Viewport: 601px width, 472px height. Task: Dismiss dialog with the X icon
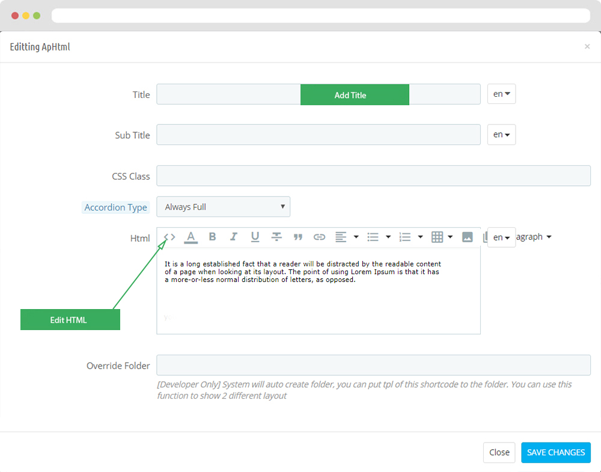click(587, 46)
